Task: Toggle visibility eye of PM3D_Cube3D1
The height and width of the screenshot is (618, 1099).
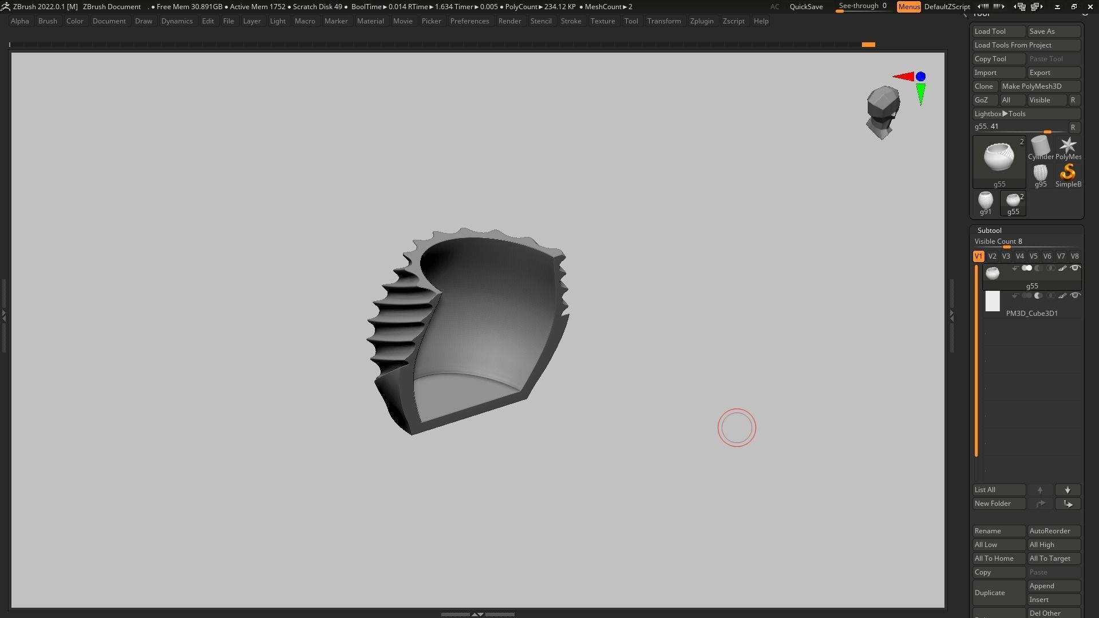Action: pyautogui.click(x=1075, y=295)
